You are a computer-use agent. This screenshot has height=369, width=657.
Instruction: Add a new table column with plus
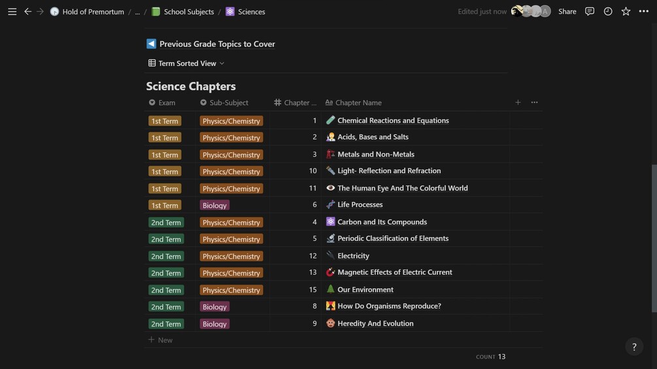click(518, 103)
